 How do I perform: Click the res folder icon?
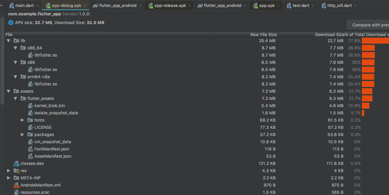[x=16, y=171]
